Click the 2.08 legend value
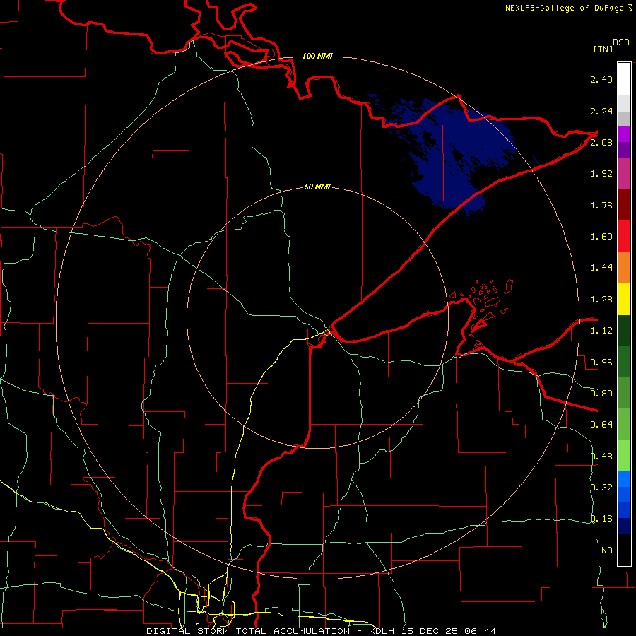636x636 pixels. [x=601, y=142]
